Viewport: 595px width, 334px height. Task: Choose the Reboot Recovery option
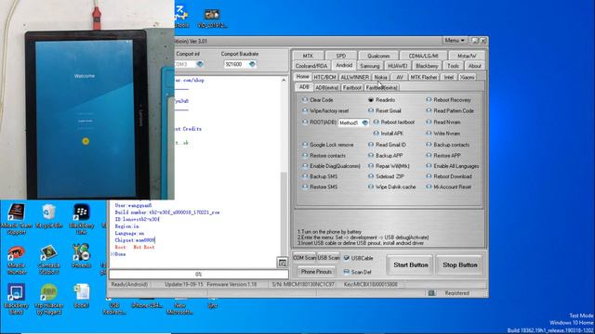(448, 100)
